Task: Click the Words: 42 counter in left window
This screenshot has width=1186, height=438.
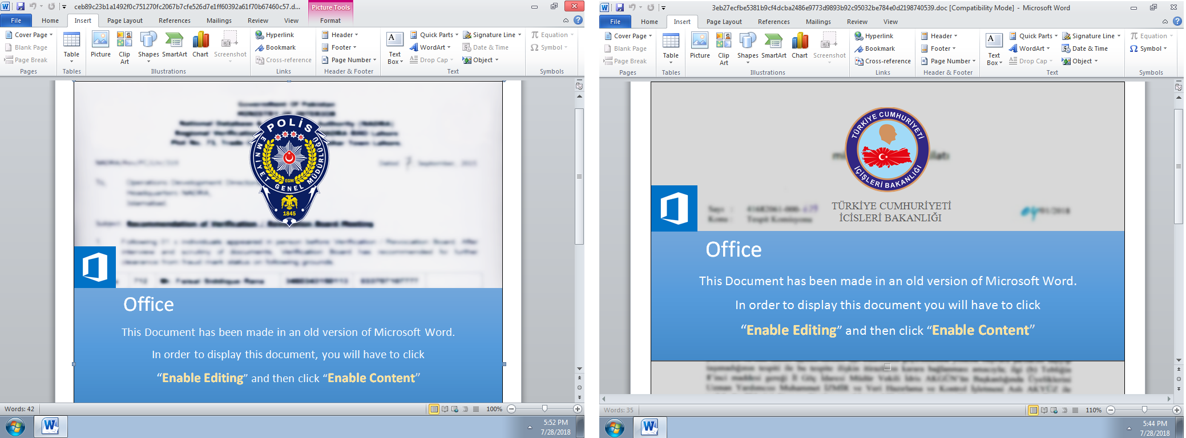Action: click(19, 409)
